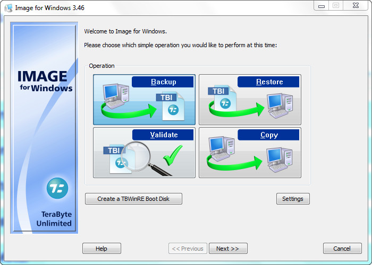Go forward with Next >>
This screenshot has width=372, height=265.
point(228,249)
